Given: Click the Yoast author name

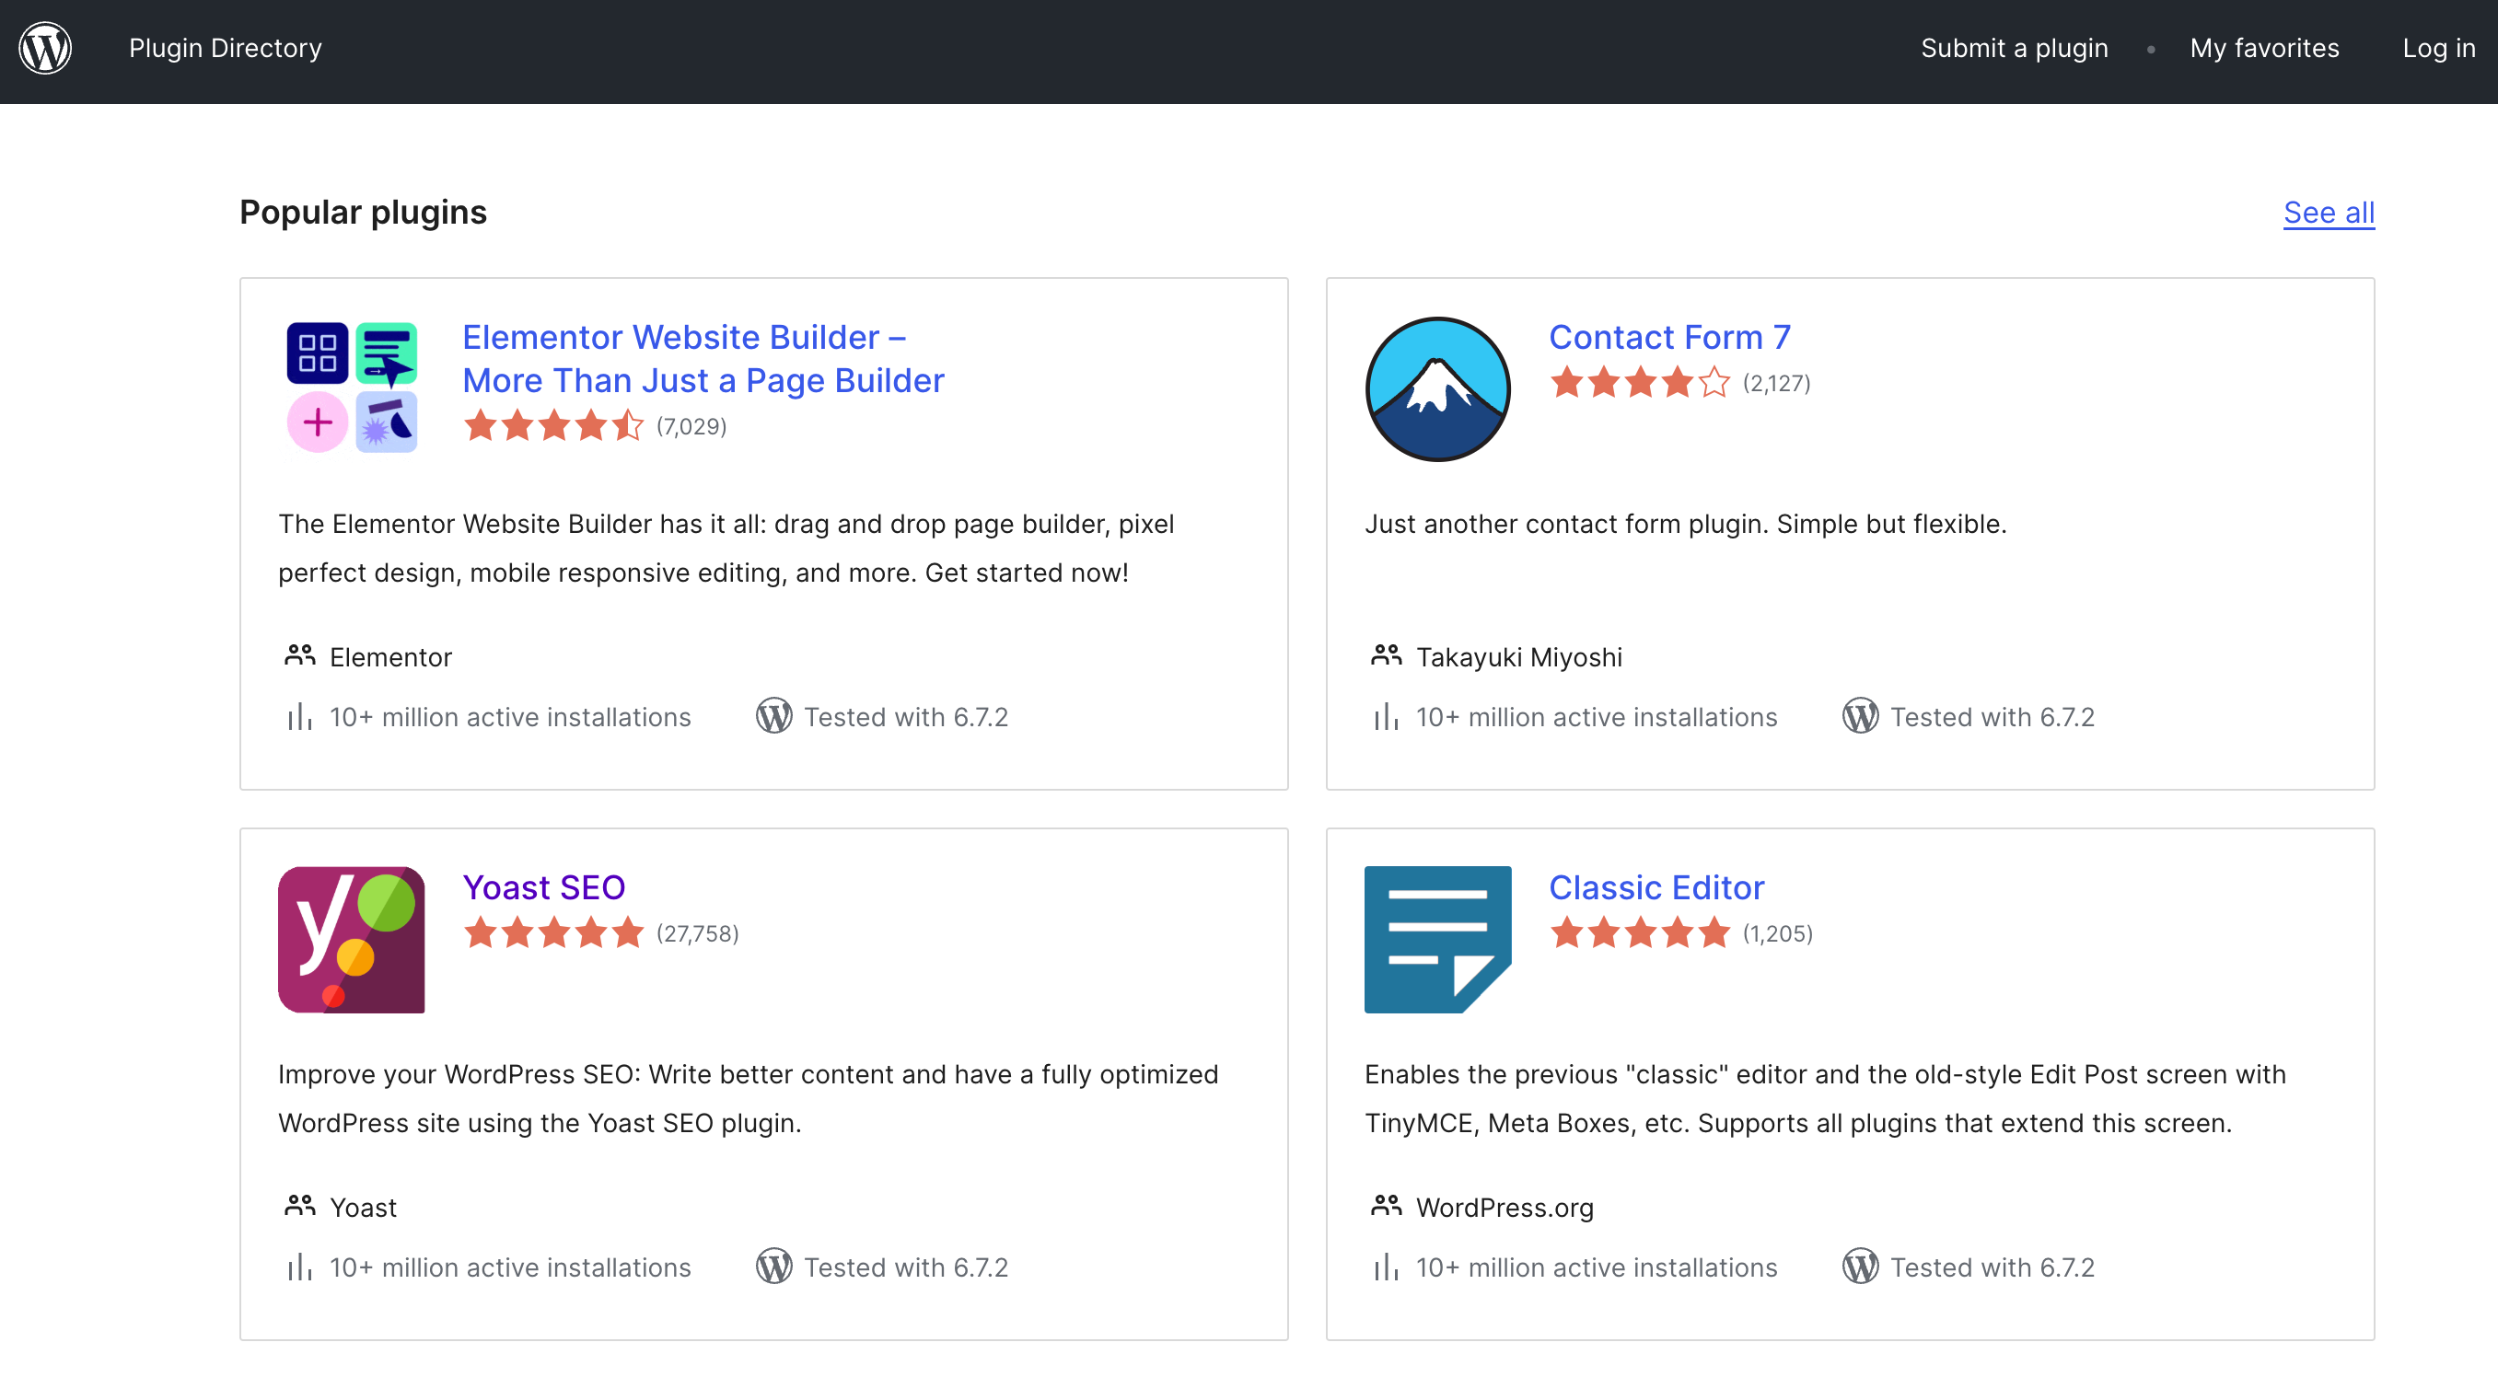Looking at the screenshot, I should point(363,1208).
